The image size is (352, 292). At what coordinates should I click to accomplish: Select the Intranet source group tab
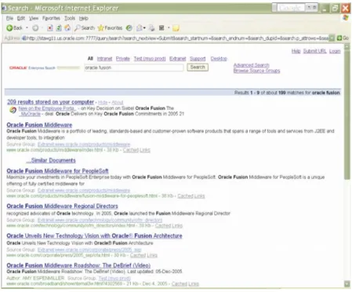104,59
